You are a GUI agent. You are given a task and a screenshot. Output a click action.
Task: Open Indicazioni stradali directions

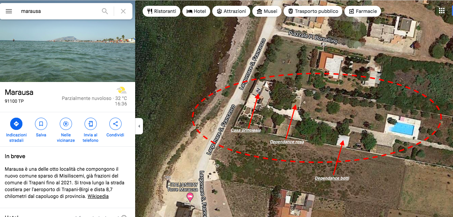coord(16,130)
